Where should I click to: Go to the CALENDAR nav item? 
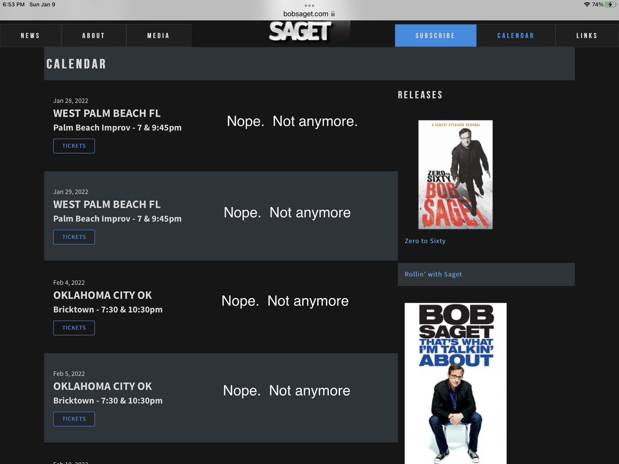(x=516, y=35)
